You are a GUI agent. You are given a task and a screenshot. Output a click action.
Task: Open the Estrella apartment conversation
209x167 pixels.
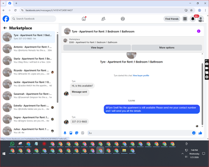[x=28, y=107]
